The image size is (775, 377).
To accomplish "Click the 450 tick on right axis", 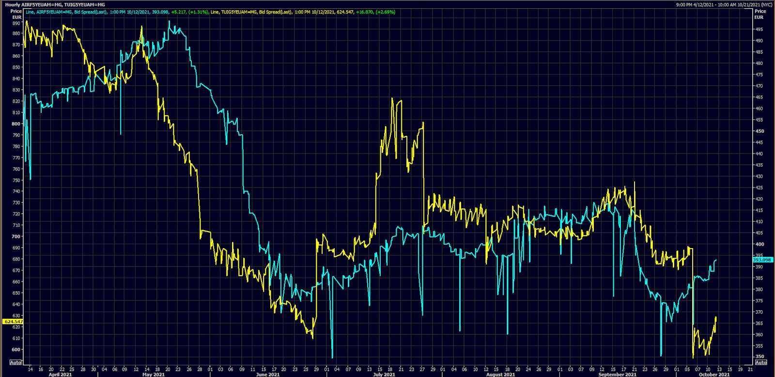I will (x=759, y=131).
